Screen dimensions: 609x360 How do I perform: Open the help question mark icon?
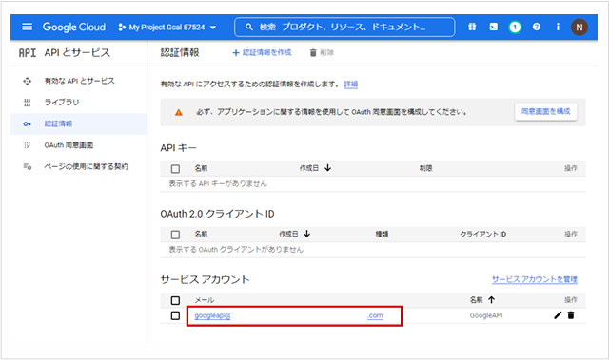537,27
